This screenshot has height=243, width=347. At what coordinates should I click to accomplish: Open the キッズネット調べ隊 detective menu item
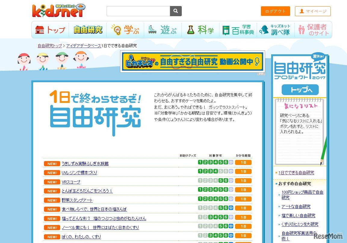276,30
